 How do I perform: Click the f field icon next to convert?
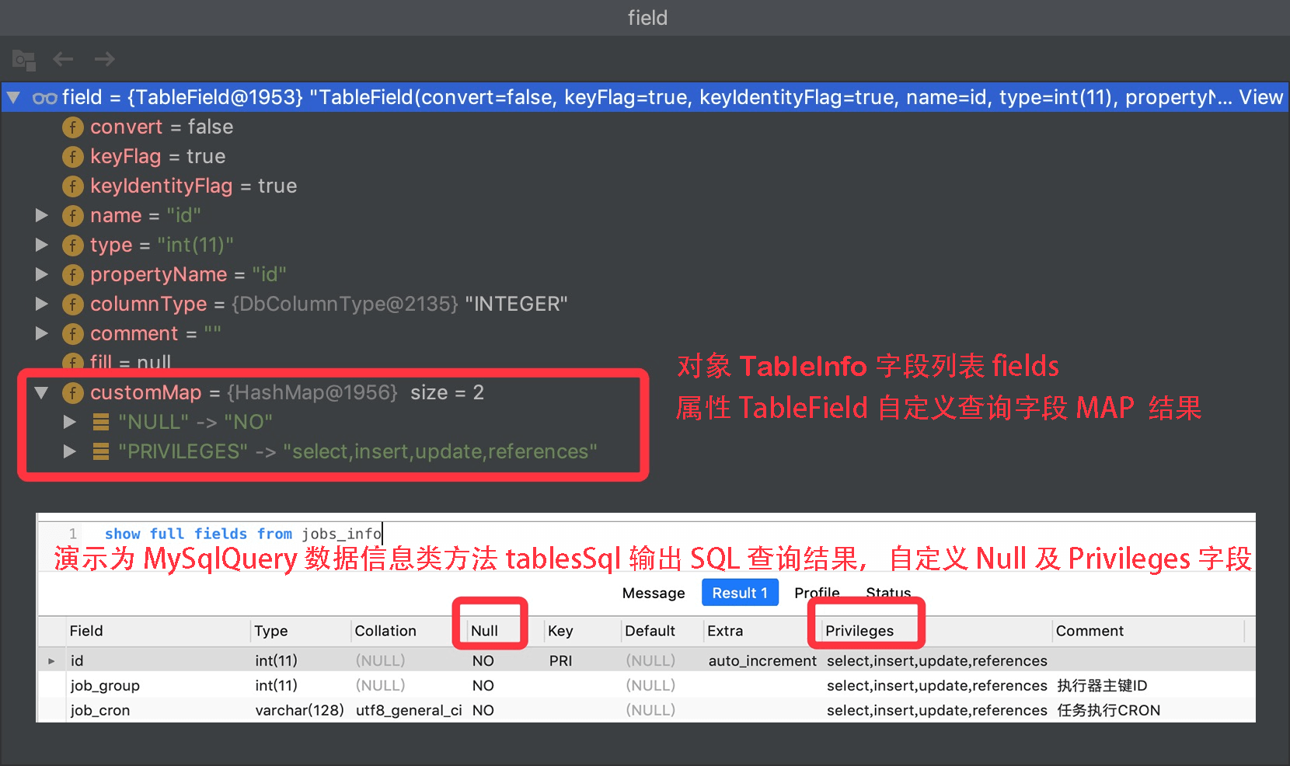point(72,127)
